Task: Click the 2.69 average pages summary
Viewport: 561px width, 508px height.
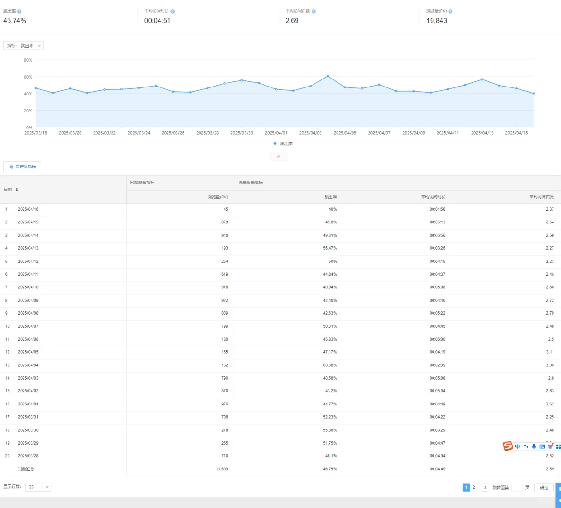Action: (292, 21)
